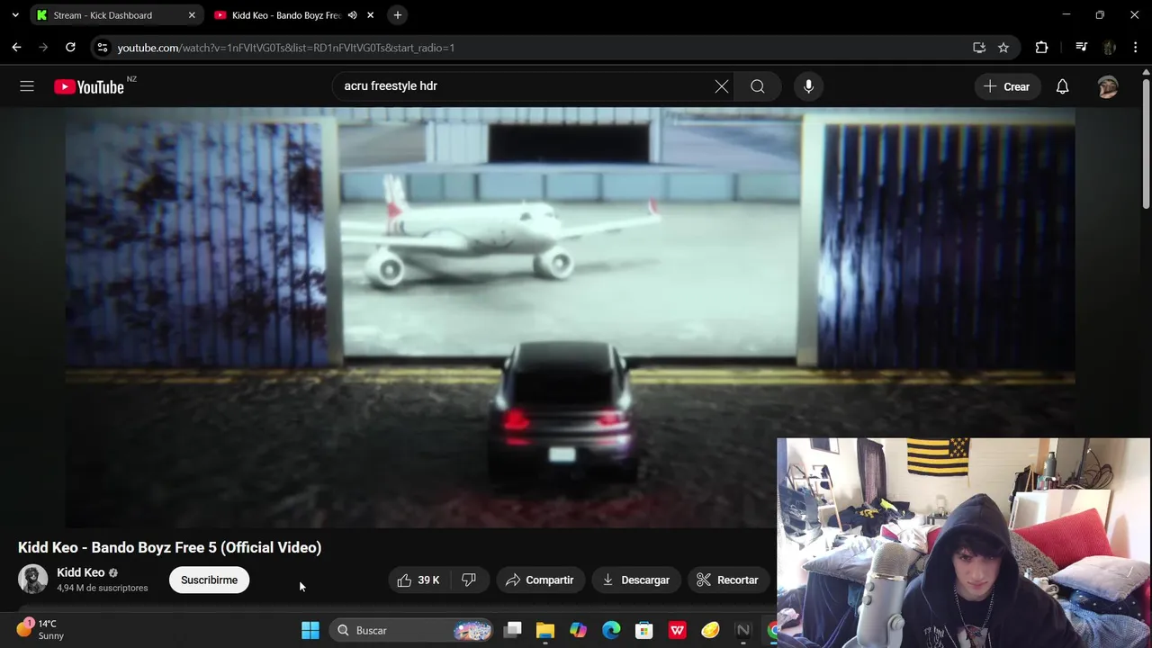Open the browser extensions puzzle icon
This screenshot has width=1152, height=648.
pos(1041,48)
